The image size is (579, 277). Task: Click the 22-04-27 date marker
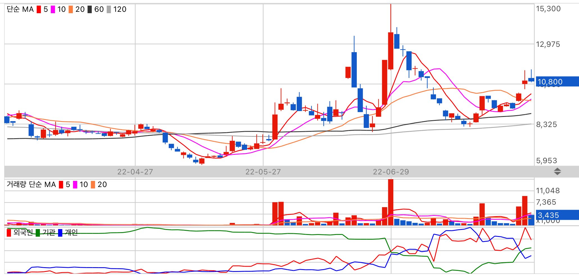[135, 172]
